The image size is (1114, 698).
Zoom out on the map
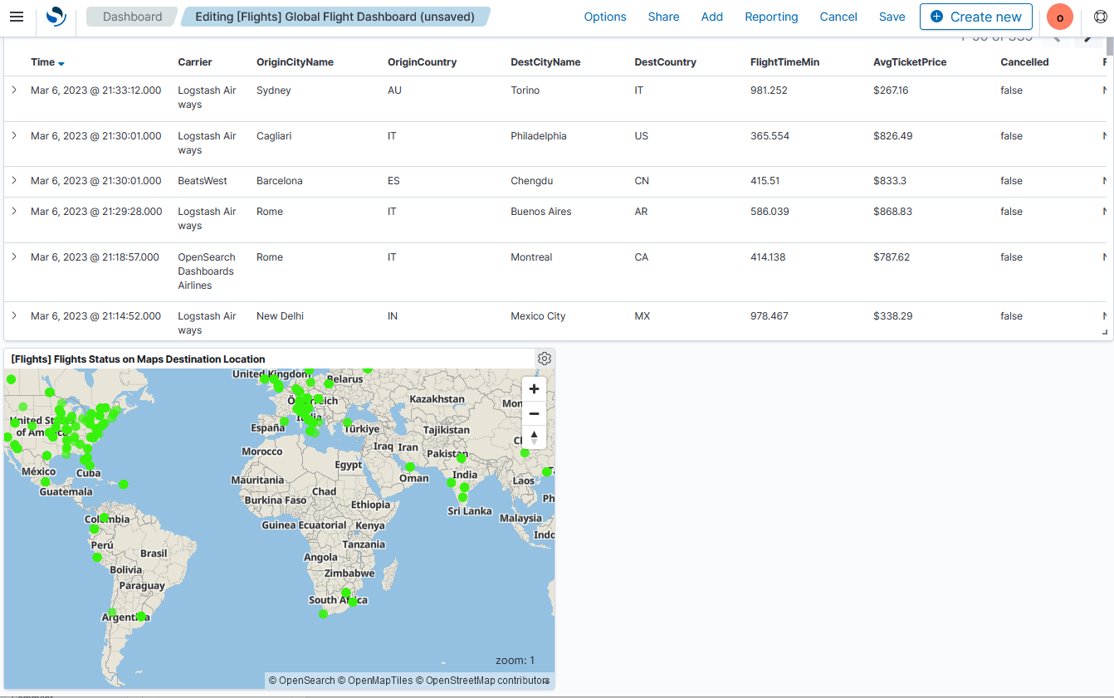534,413
